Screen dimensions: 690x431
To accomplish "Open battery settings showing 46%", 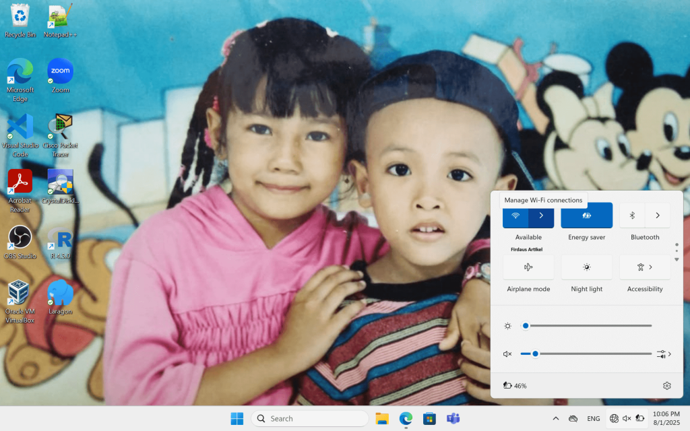I will [x=515, y=385].
